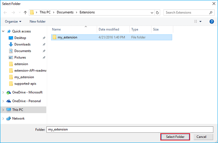Click the folder icon in address bar
The width and height of the screenshot is (218, 143).
click(32, 12)
